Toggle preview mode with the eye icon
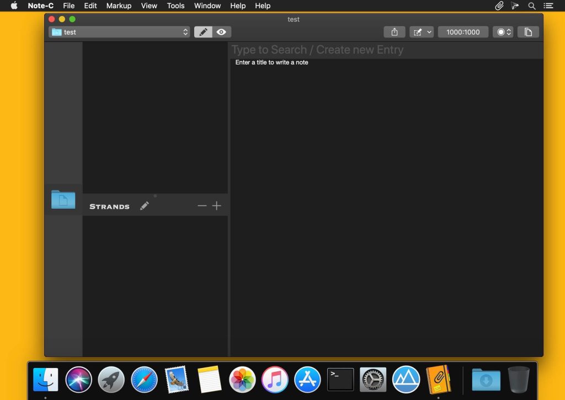The image size is (565, 400). point(221,32)
